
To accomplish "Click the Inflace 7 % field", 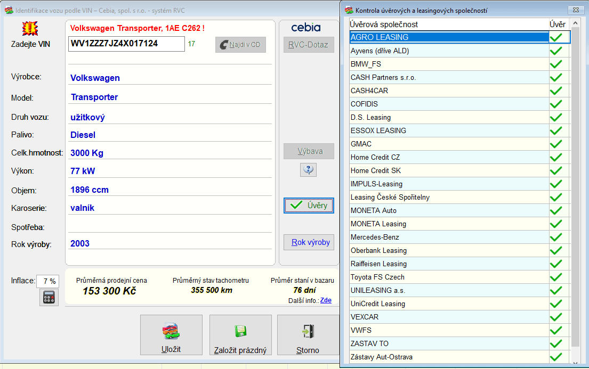I will [47, 281].
